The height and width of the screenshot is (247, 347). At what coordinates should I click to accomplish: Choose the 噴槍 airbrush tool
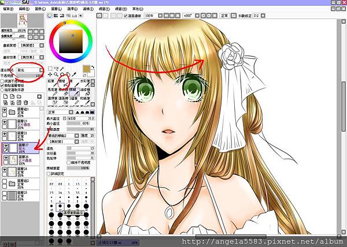pos(62,83)
